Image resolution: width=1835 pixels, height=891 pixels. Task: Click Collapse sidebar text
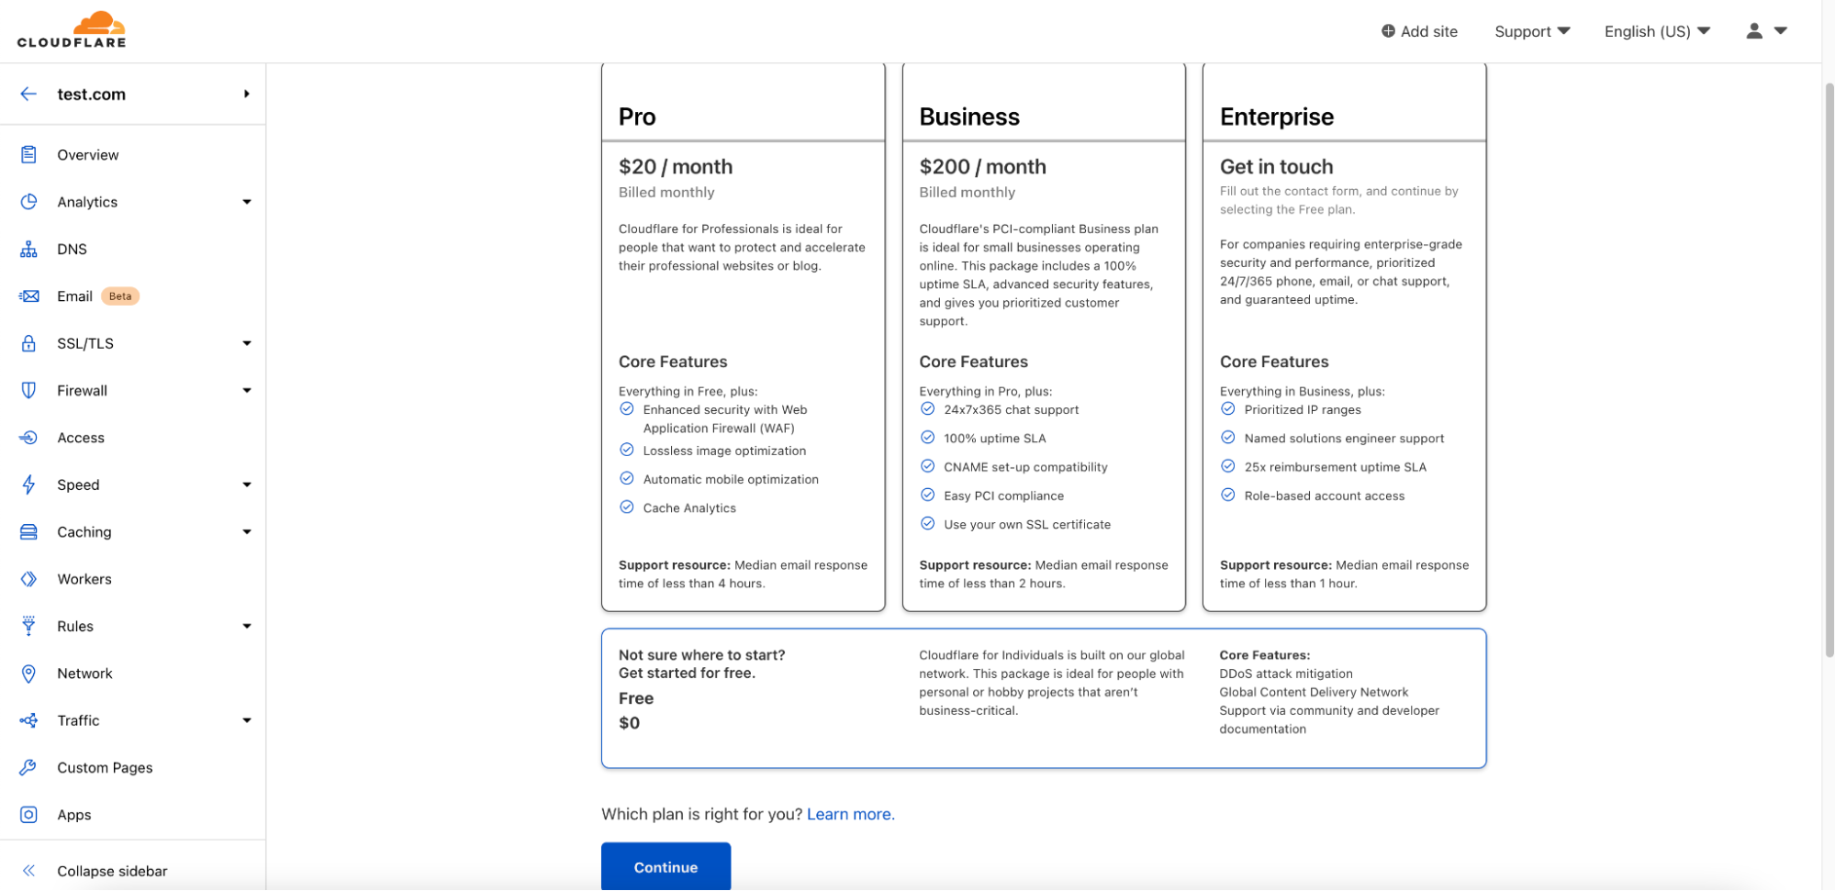pos(112,871)
